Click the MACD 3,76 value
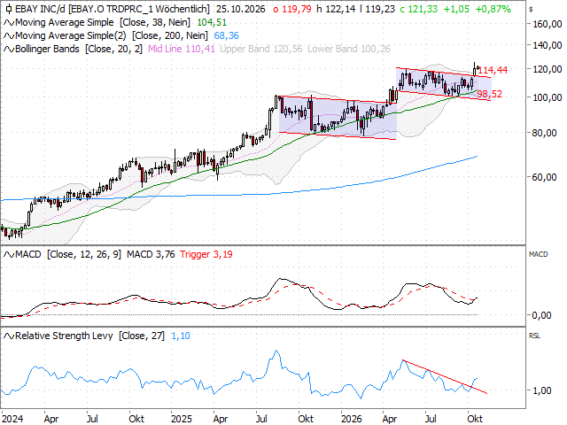The height and width of the screenshot is (425, 567). 151,254
